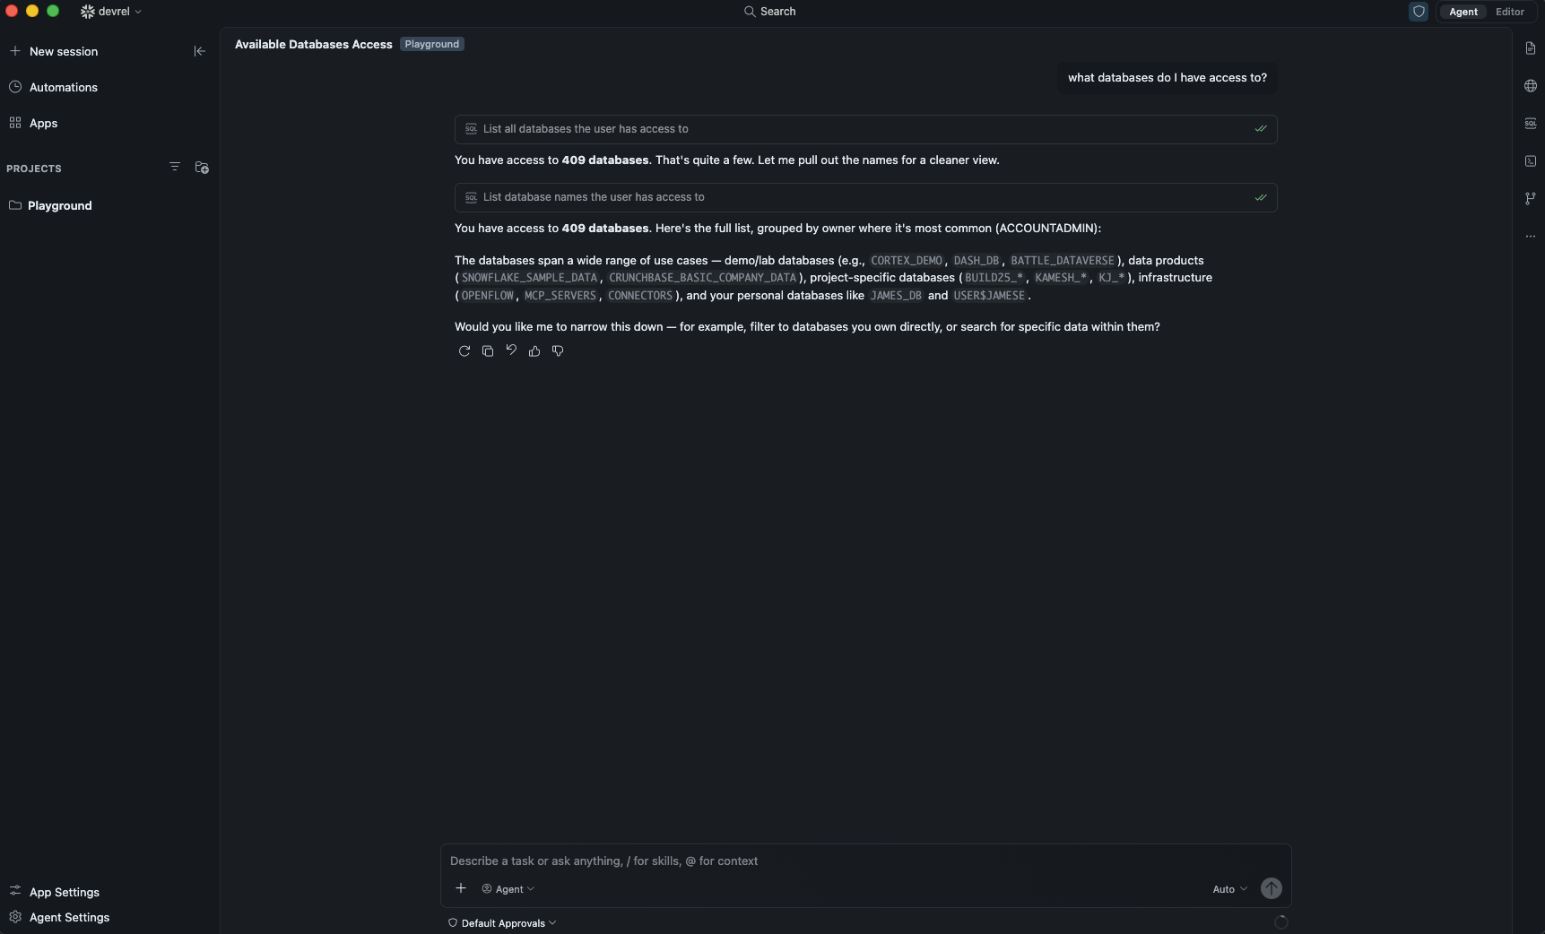1545x934 pixels.
Task: Click the CRUNCHBASE_BASIC_COMPANY_DATA code tag
Action: tap(702, 278)
